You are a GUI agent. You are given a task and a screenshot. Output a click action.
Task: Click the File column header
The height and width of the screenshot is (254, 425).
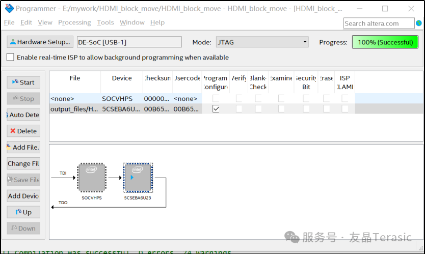click(x=75, y=82)
